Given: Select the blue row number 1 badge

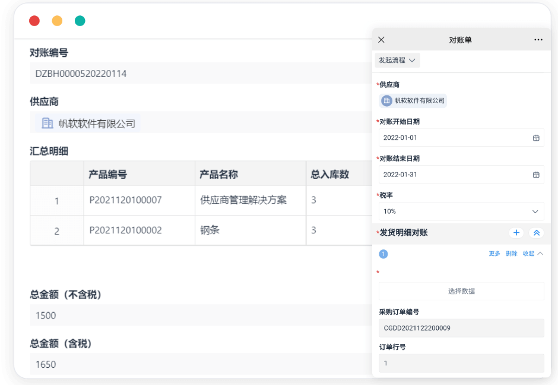Looking at the screenshot, I should tap(383, 254).
